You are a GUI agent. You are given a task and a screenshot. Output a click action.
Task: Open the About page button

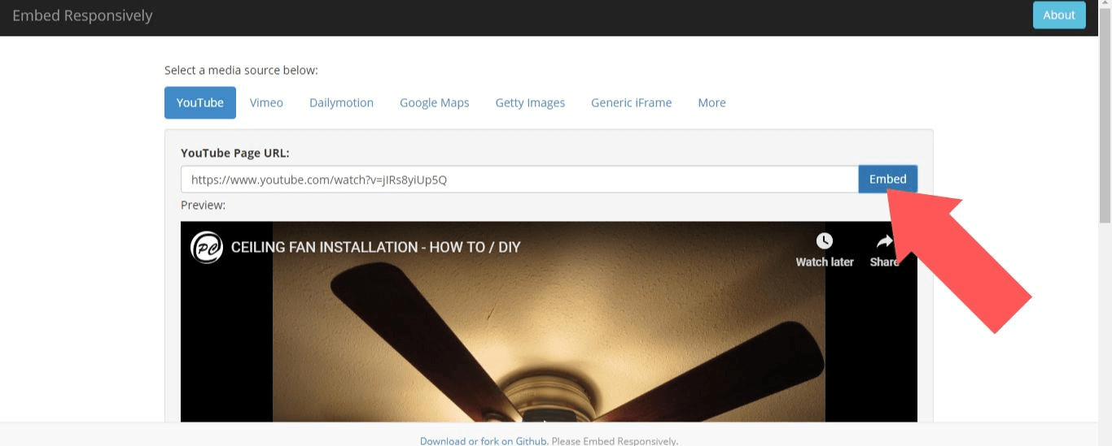coord(1059,15)
